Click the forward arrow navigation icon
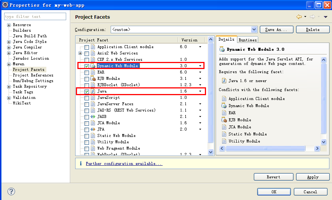The width and height of the screenshot is (332, 200). (313, 17)
